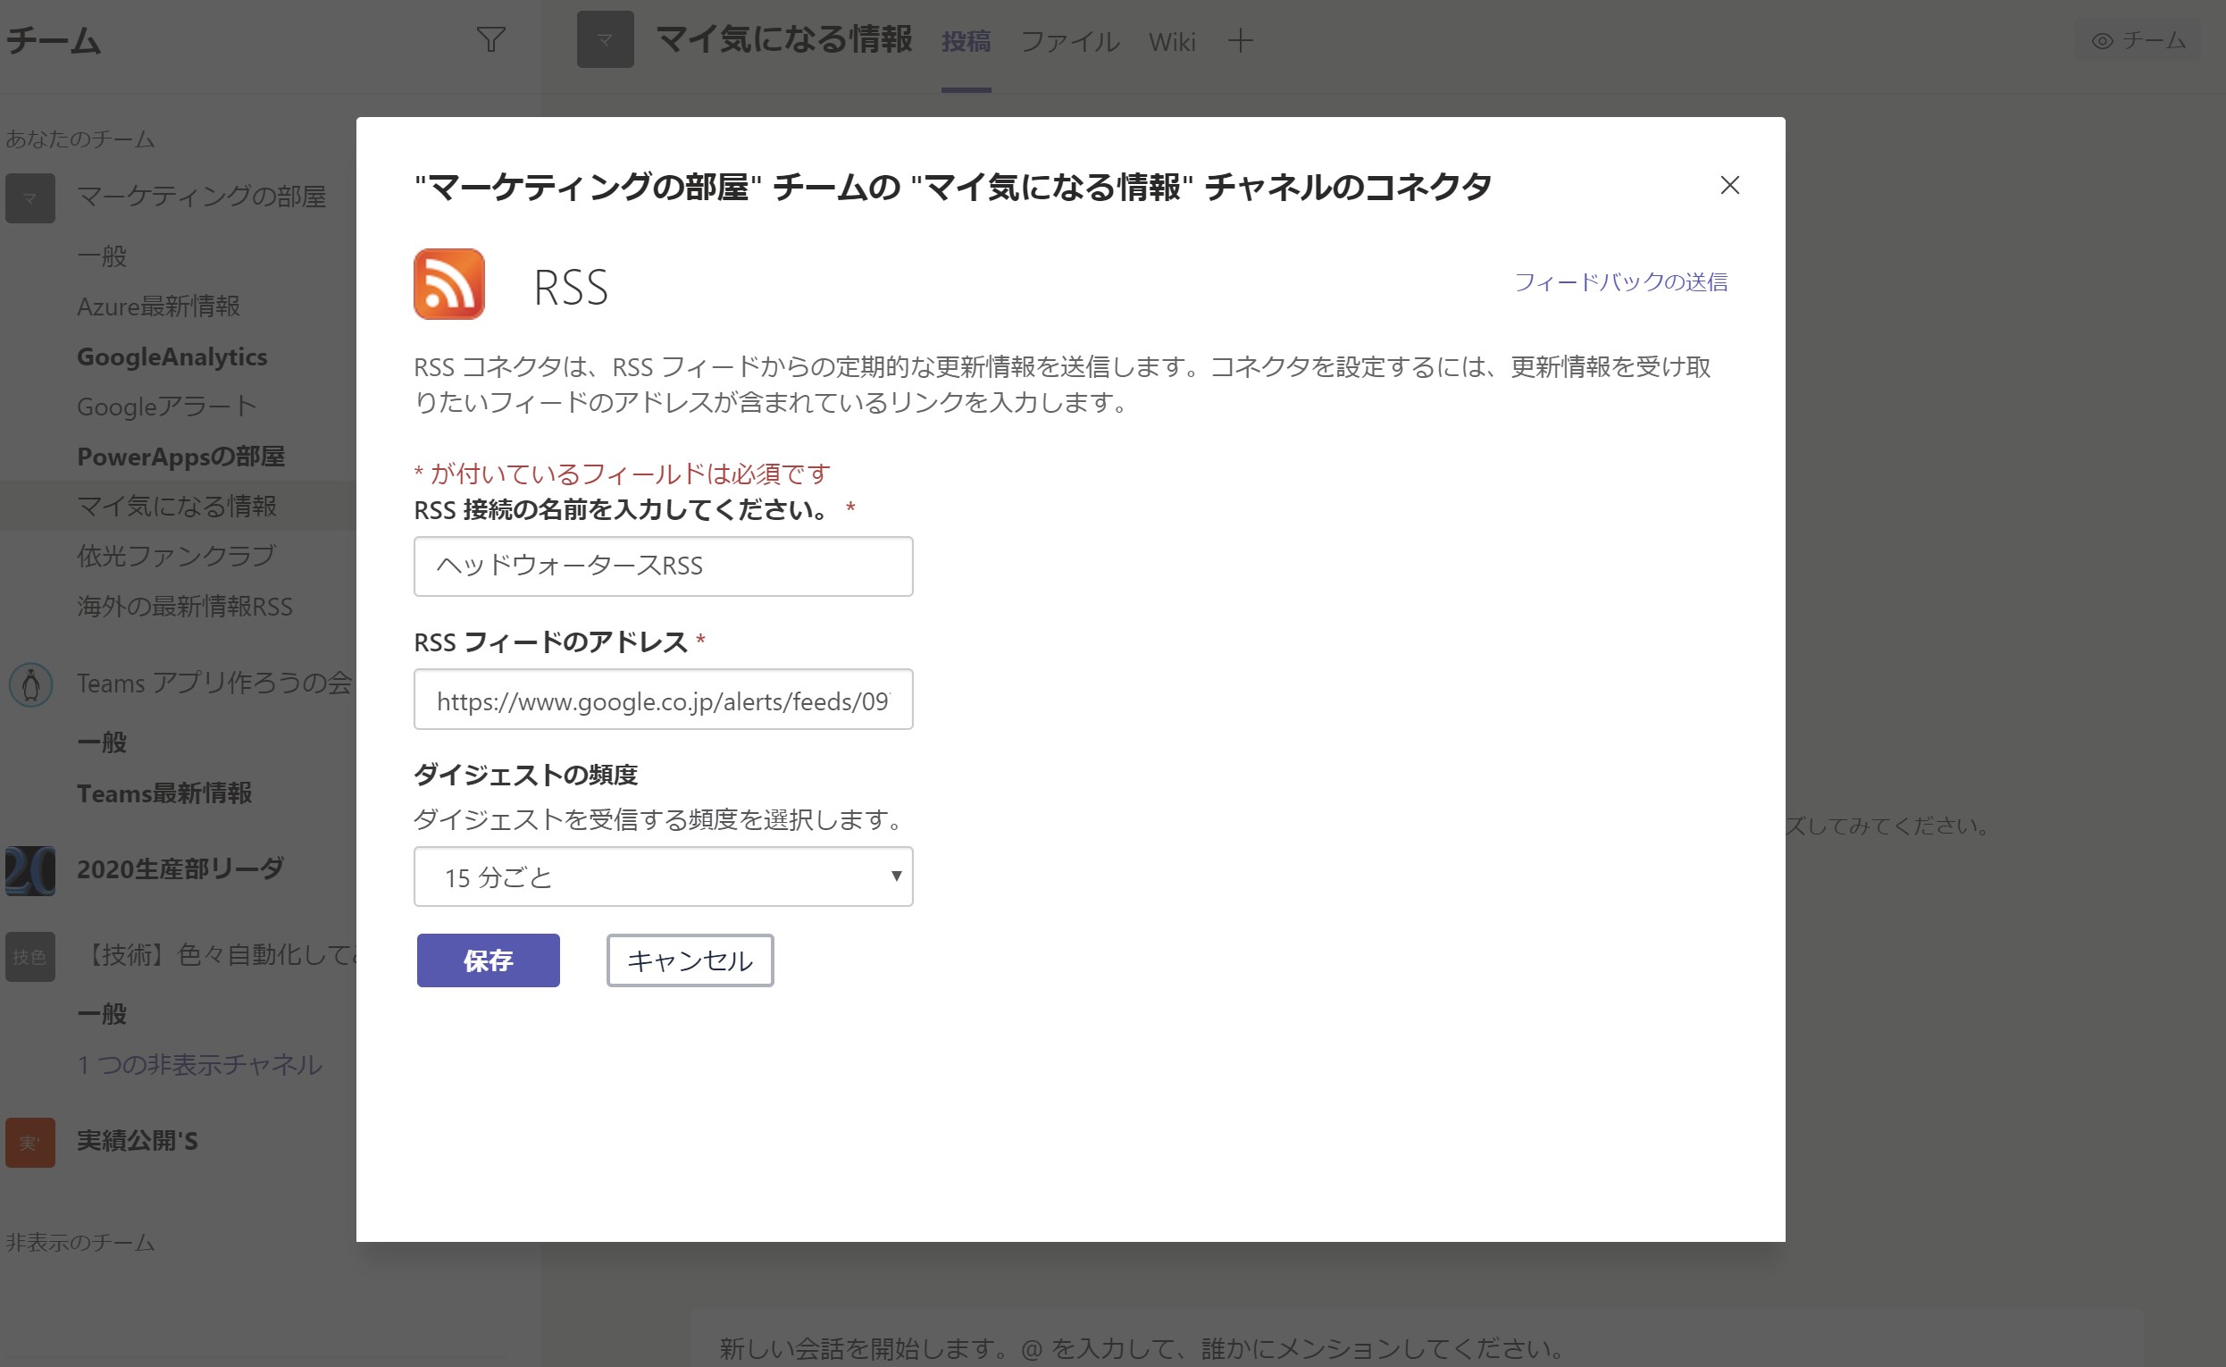Expand the 非表示のチーム section
The width and height of the screenshot is (2226, 1367).
tap(78, 1241)
